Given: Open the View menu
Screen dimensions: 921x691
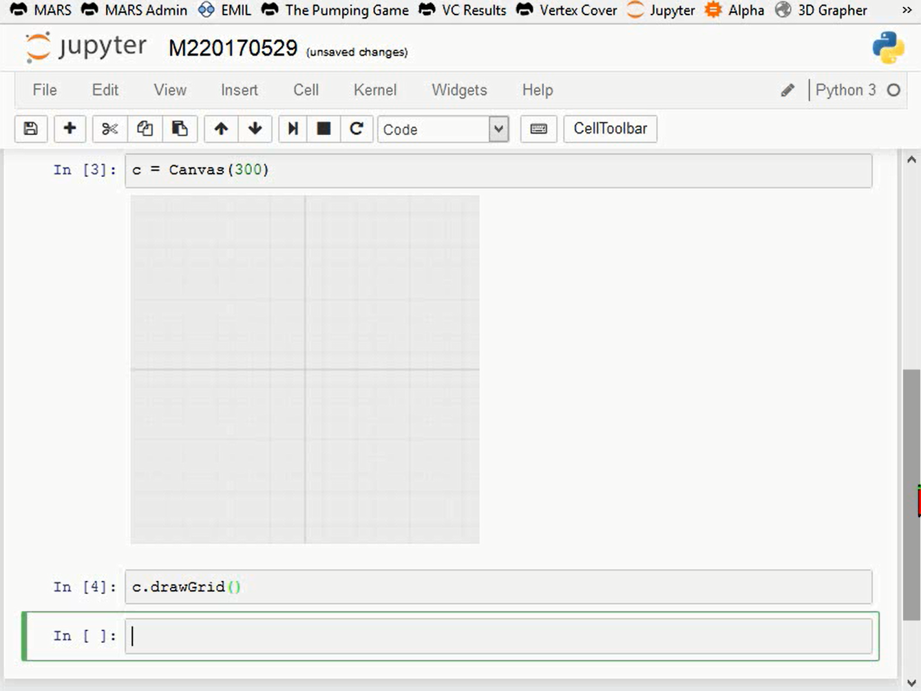Looking at the screenshot, I should (x=170, y=90).
